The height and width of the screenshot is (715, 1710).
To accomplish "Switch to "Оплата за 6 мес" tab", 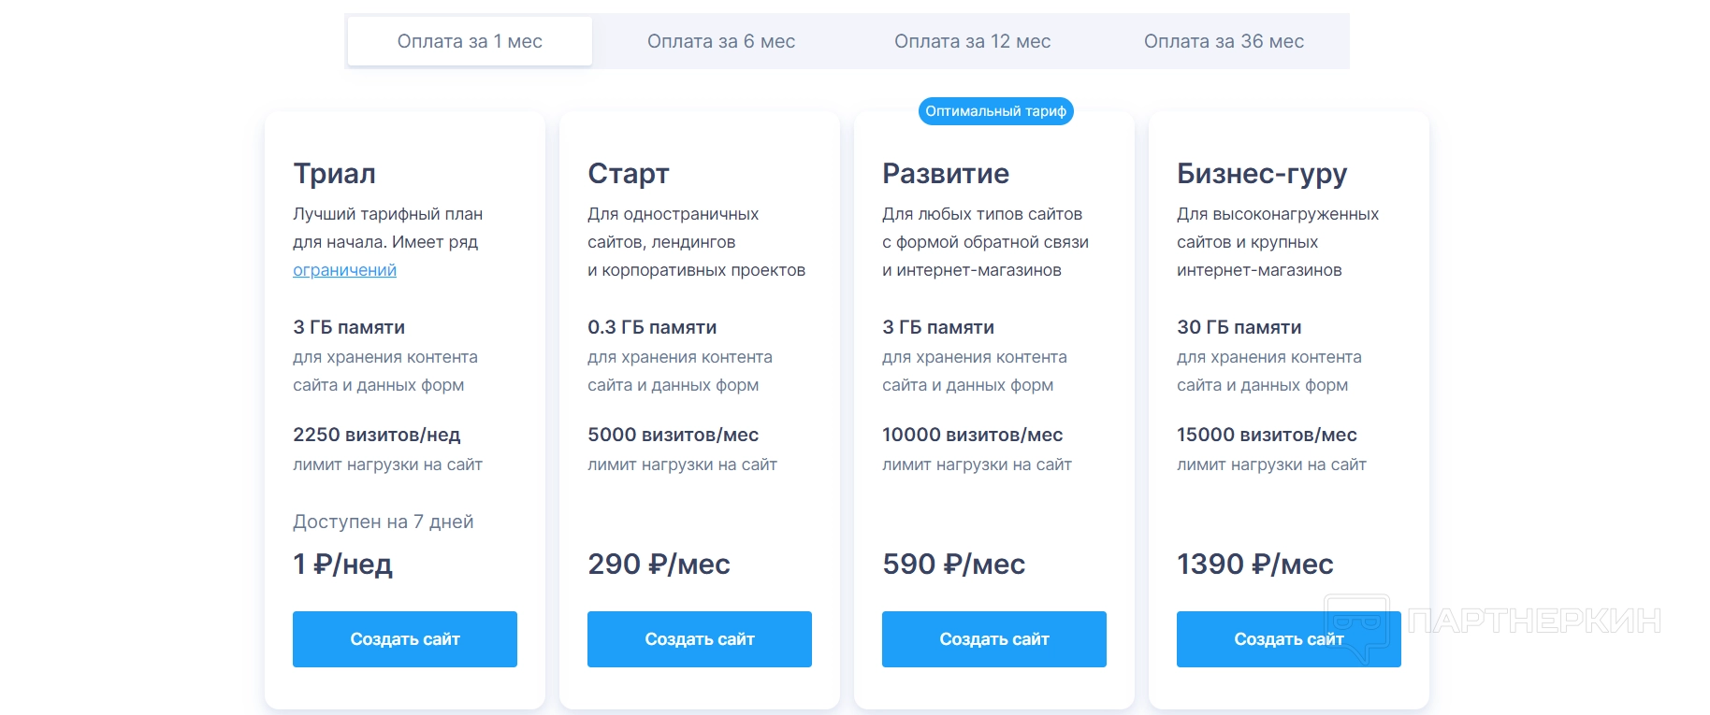I will tap(720, 41).
